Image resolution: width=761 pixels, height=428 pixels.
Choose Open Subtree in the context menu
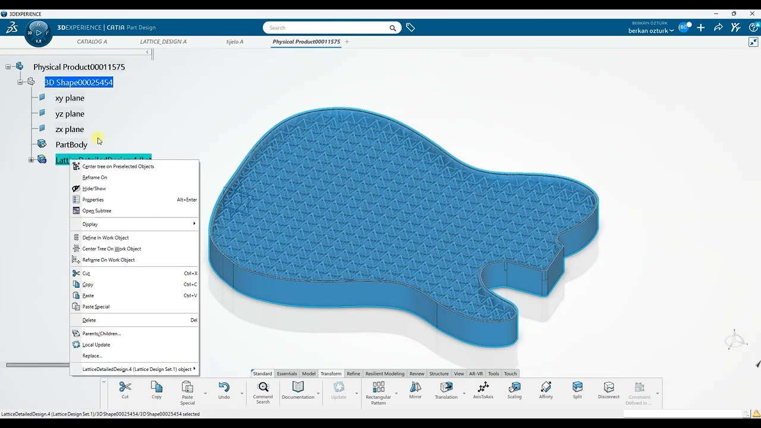134,210
